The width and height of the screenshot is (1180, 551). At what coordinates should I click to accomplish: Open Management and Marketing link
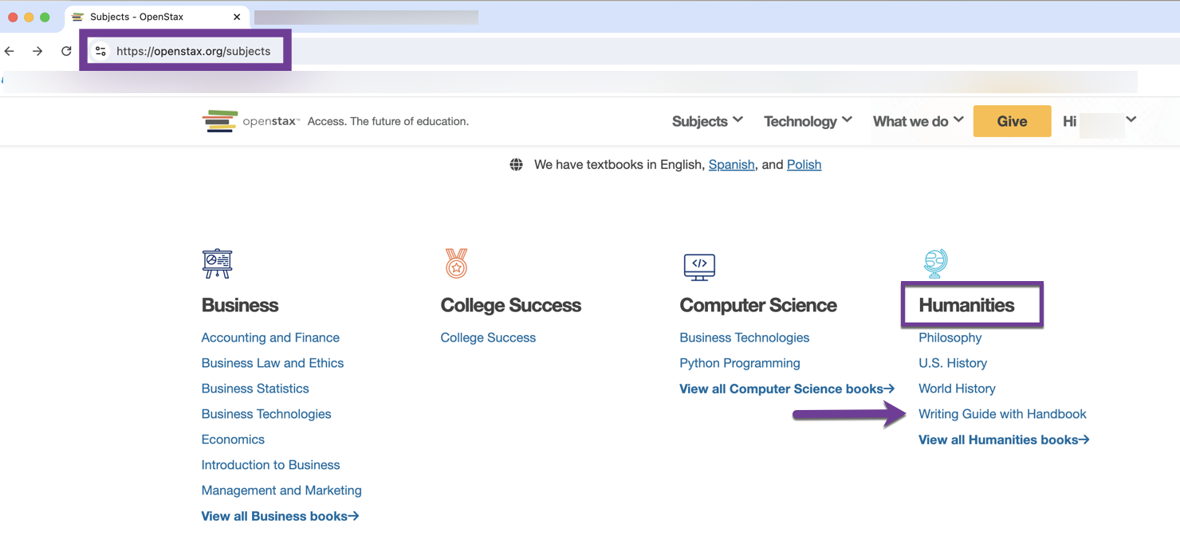(x=281, y=490)
